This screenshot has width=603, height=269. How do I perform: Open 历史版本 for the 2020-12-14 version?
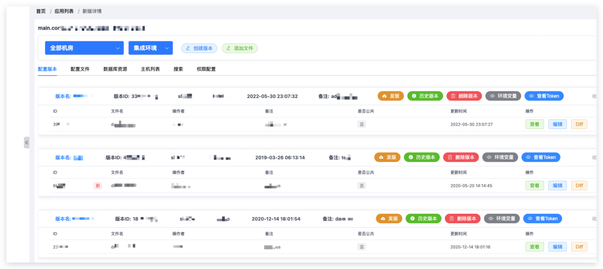(x=423, y=219)
